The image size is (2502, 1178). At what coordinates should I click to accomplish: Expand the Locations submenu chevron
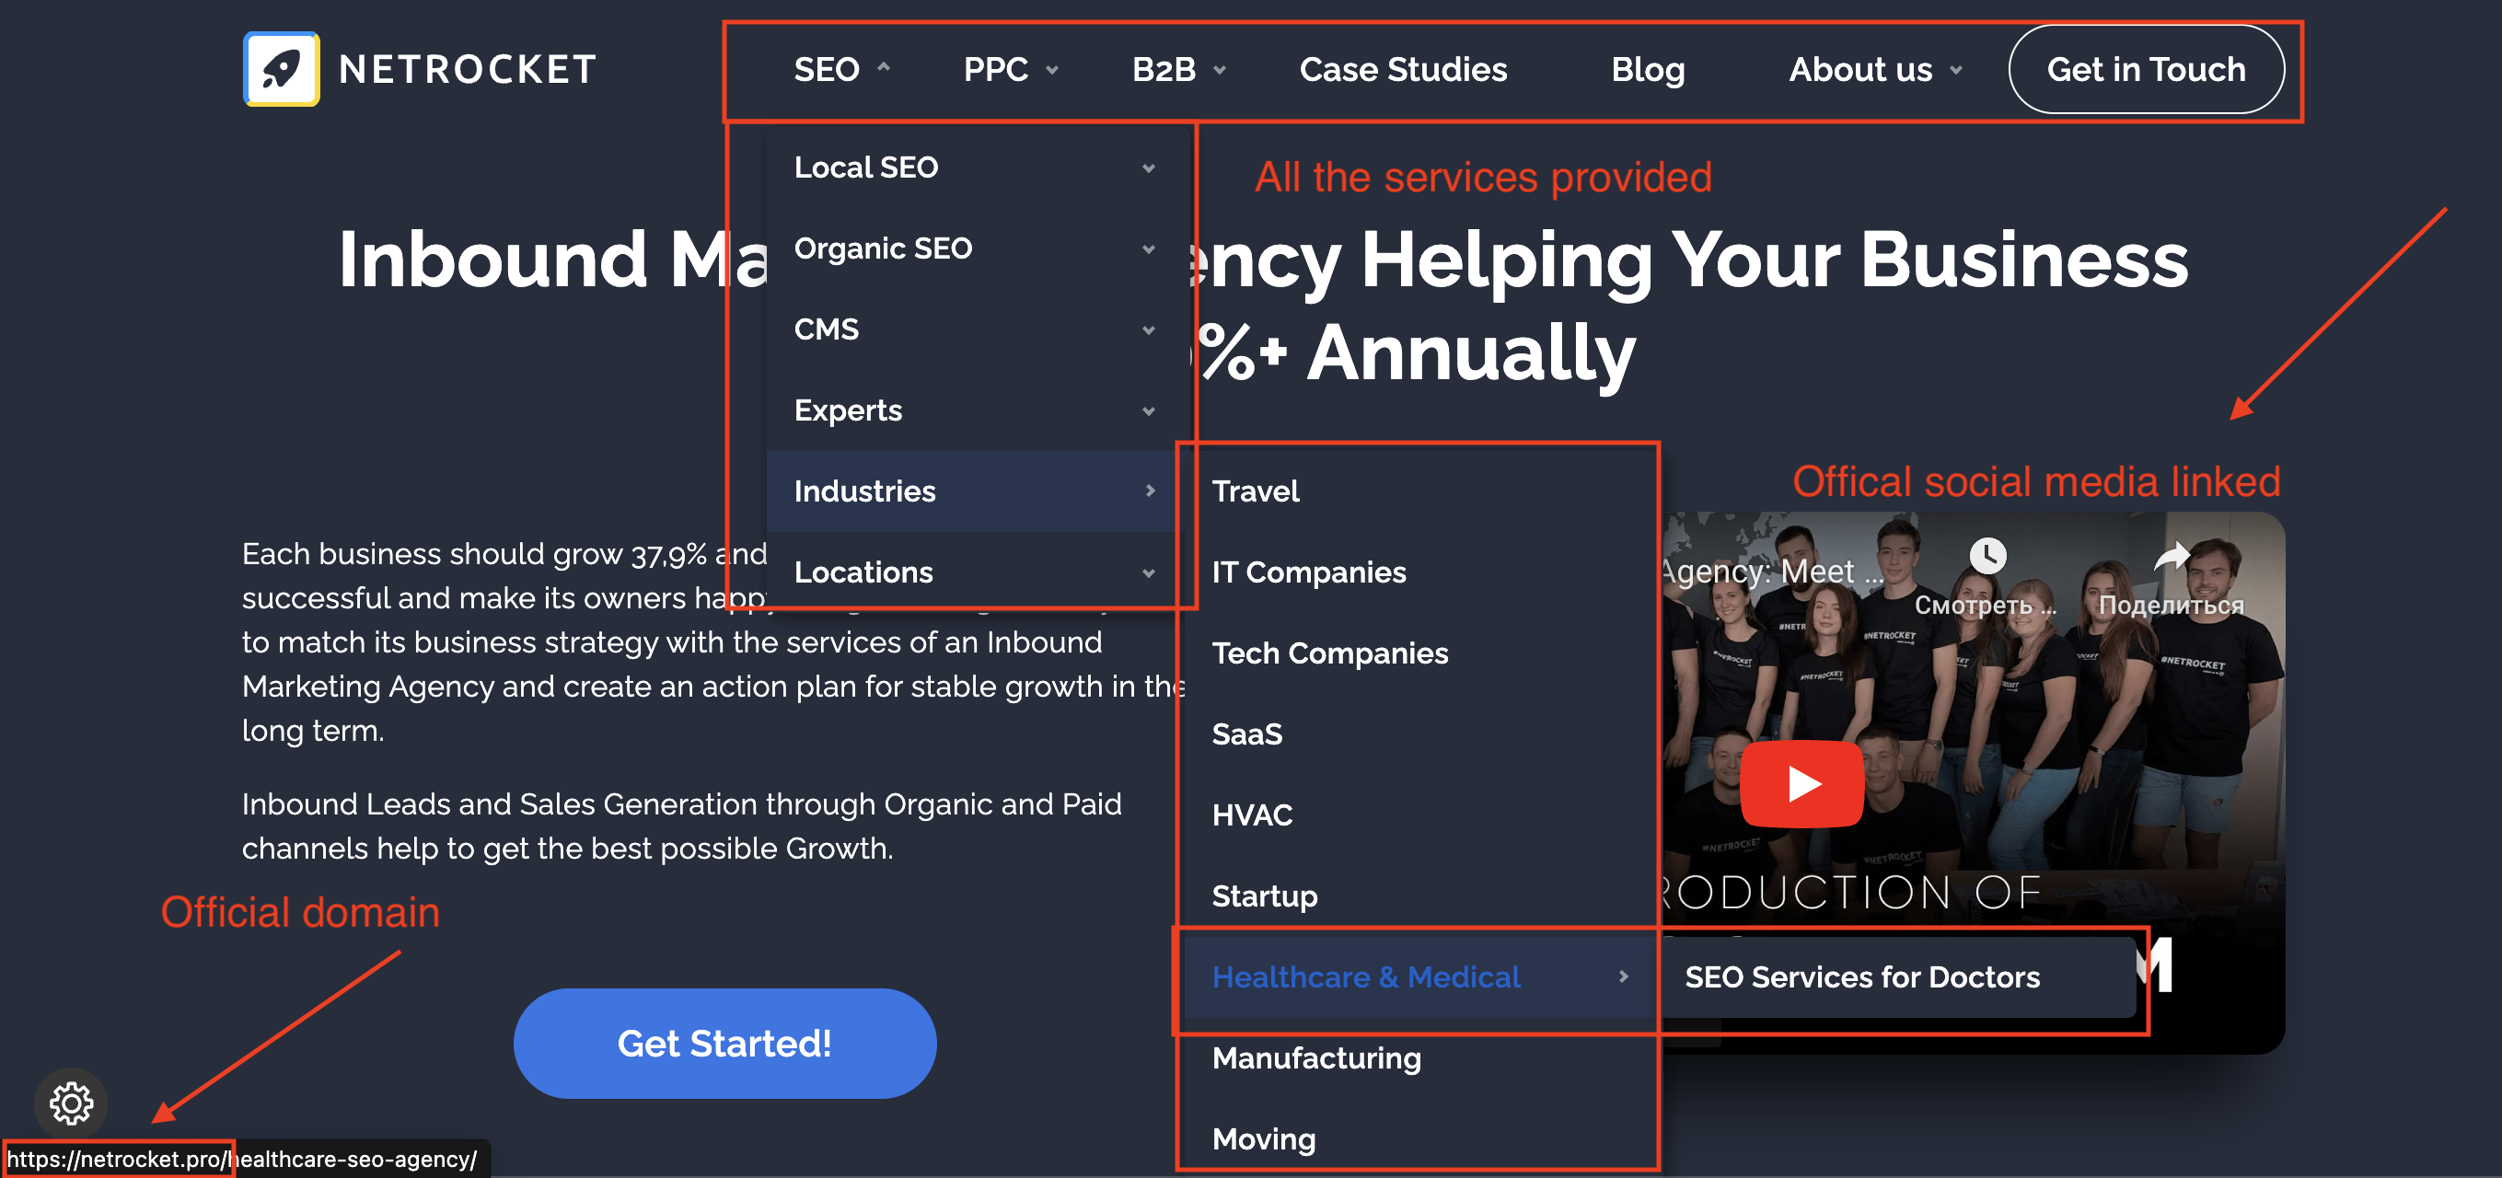(x=1149, y=573)
